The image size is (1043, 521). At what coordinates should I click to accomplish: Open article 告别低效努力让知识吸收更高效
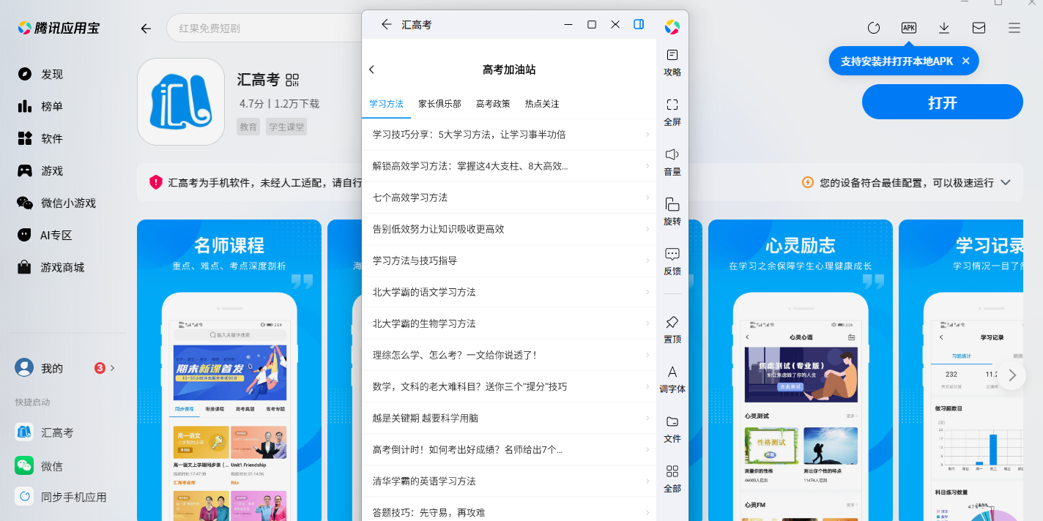point(509,229)
